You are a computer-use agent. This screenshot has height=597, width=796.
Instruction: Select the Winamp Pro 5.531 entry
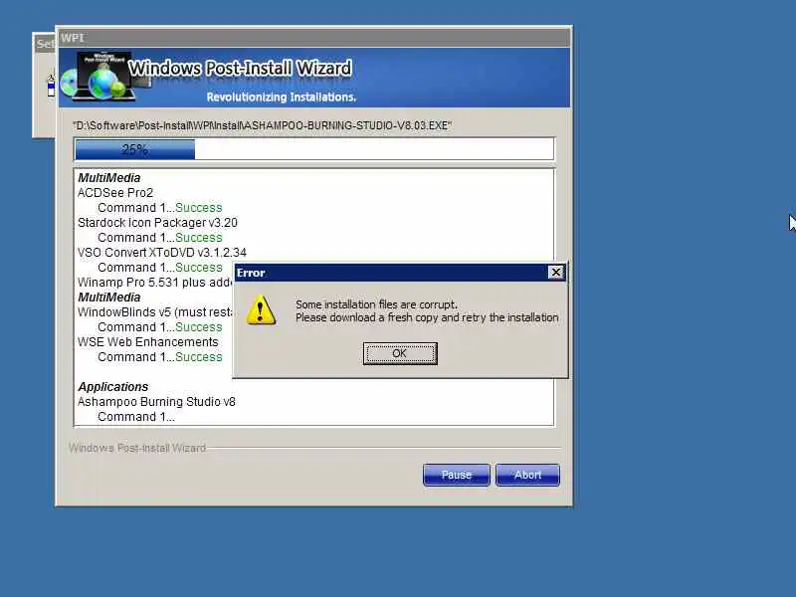click(155, 283)
